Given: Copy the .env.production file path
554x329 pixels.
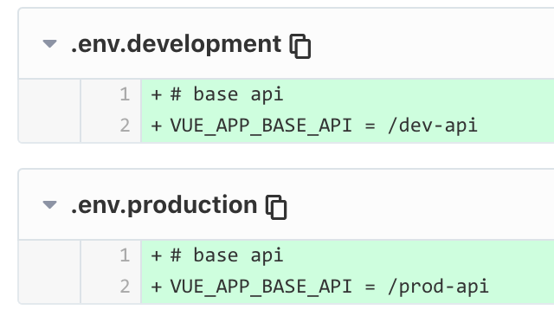Looking at the screenshot, I should point(276,207).
